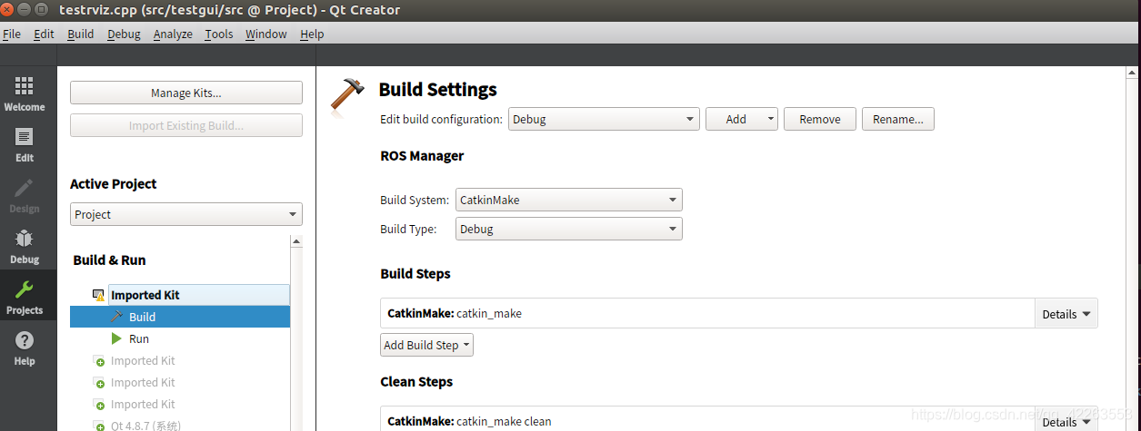Open the Active Project dropdown
Screen dimensions: 1141x431
tap(186, 214)
